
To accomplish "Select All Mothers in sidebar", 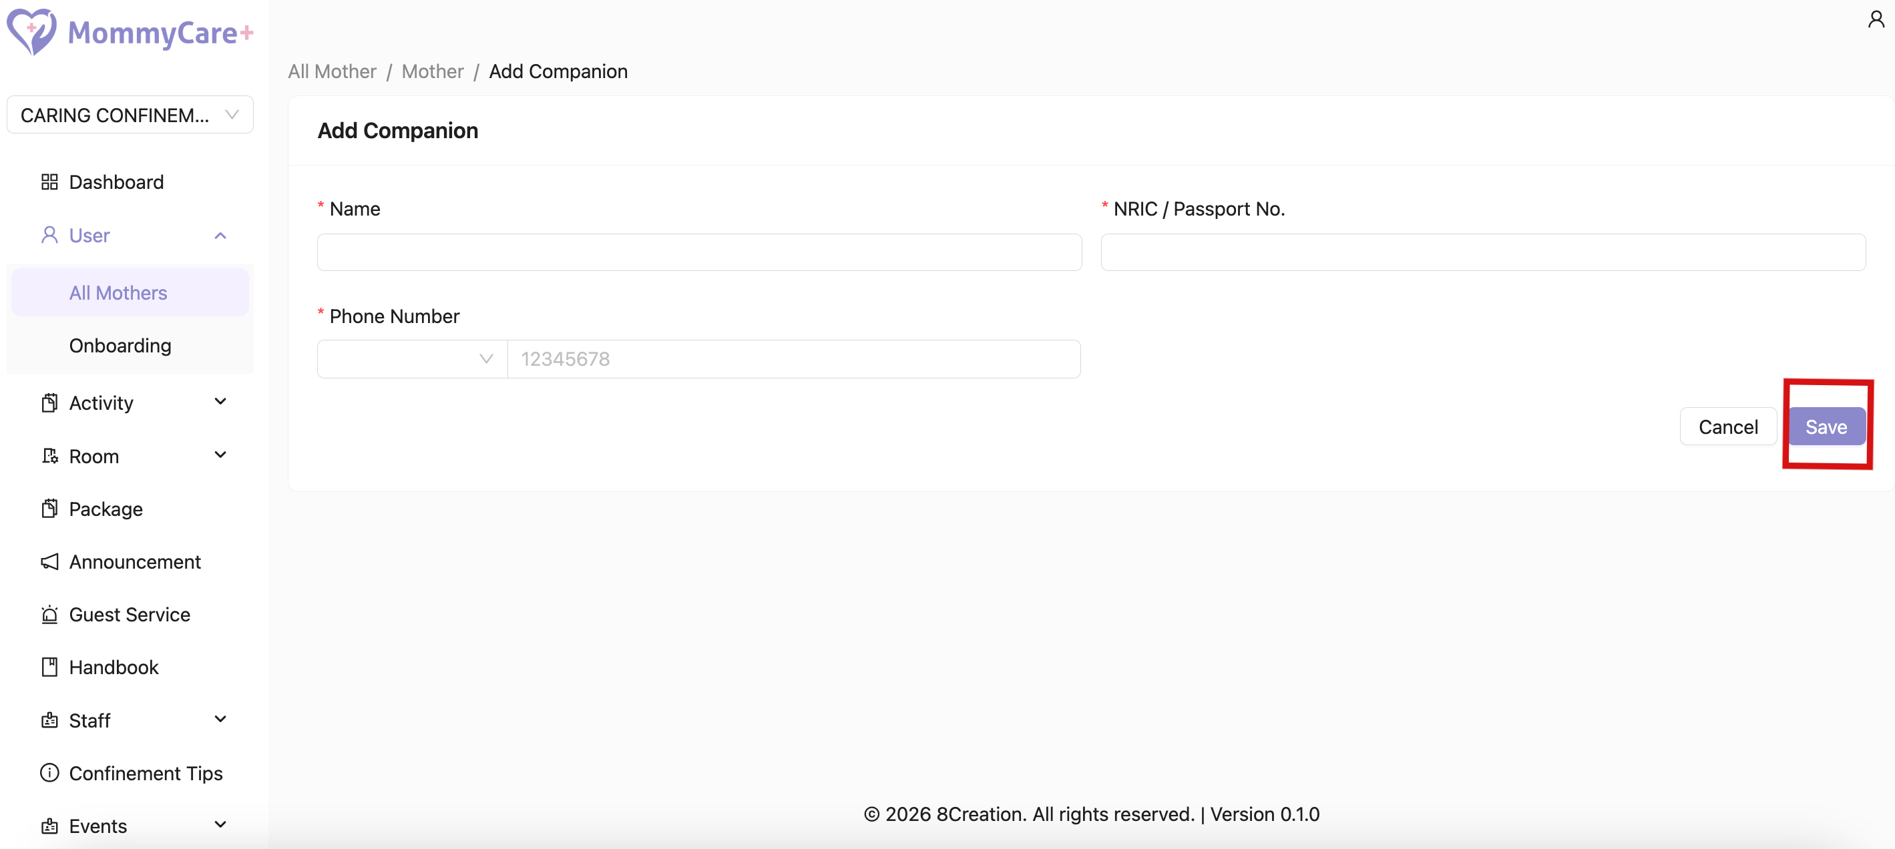I will coord(118,292).
